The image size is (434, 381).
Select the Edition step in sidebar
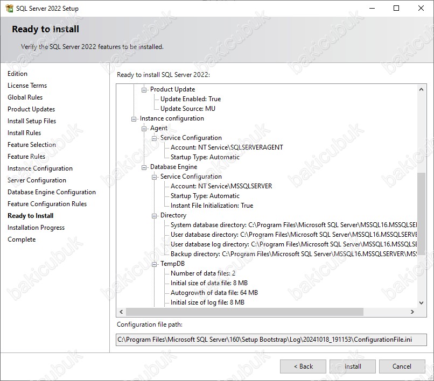(17, 74)
